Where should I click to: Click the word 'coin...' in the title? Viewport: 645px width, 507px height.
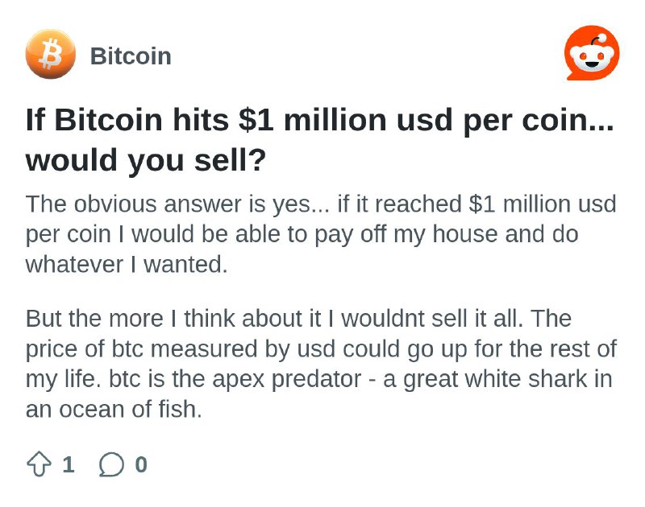tap(568, 120)
